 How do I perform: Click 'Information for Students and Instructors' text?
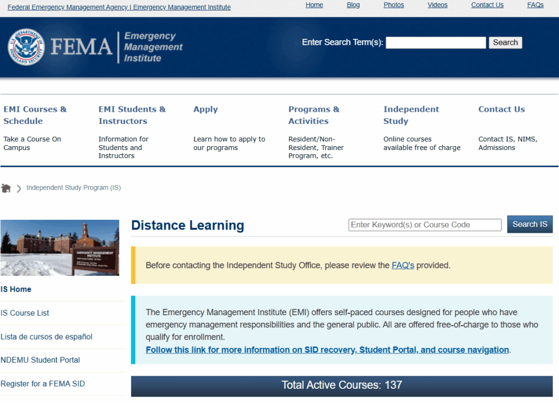click(123, 147)
